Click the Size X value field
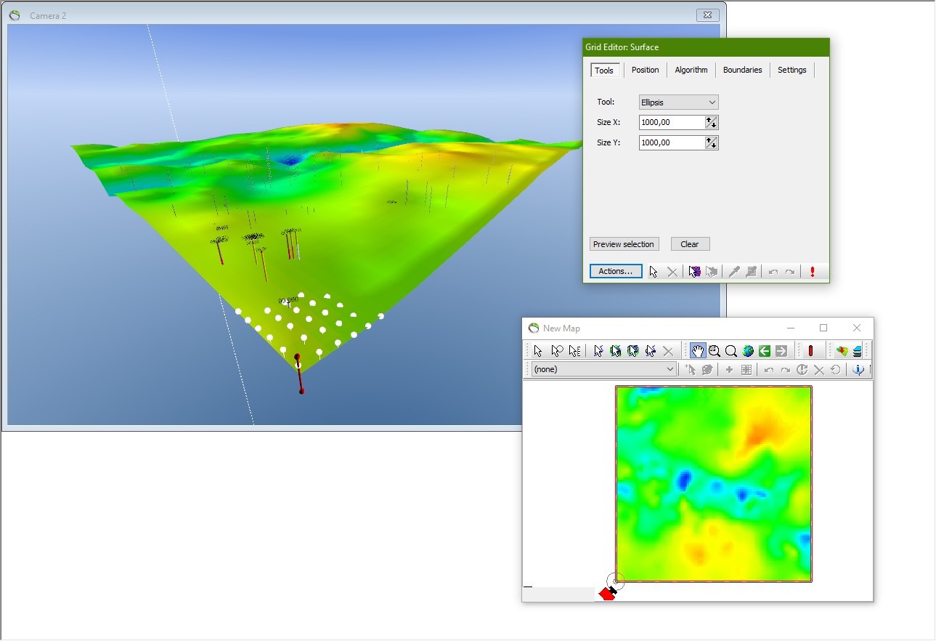Image resolution: width=936 pixels, height=641 pixels. pos(672,122)
